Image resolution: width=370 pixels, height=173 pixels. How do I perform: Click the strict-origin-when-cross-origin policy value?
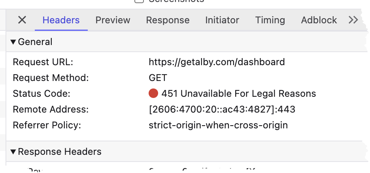click(x=218, y=125)
